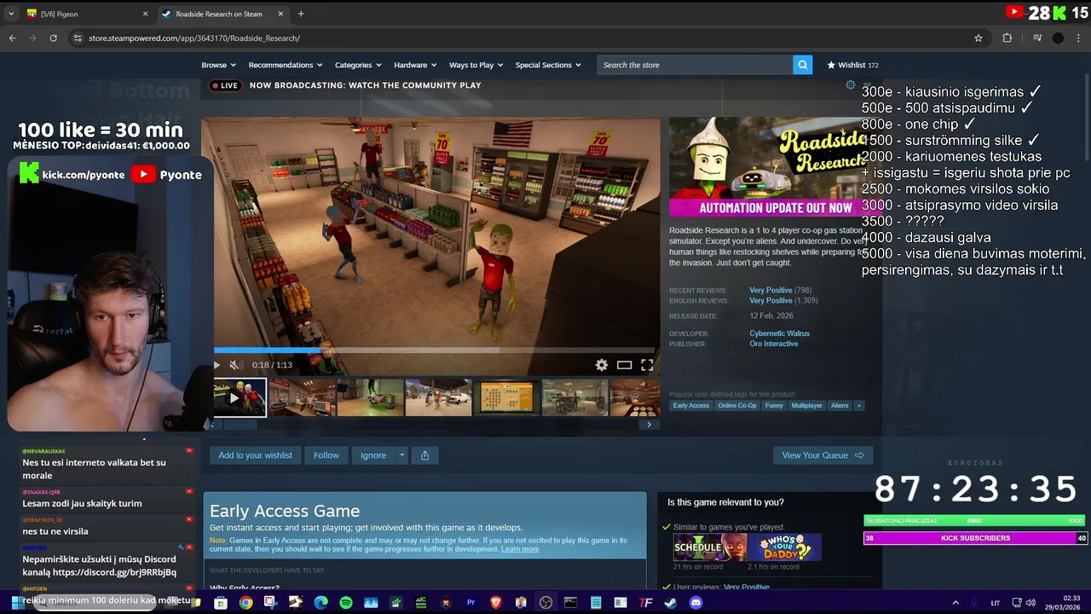Open Discord from the taskbar
The width and height of the screenshot is (1091, 614).
696,603
